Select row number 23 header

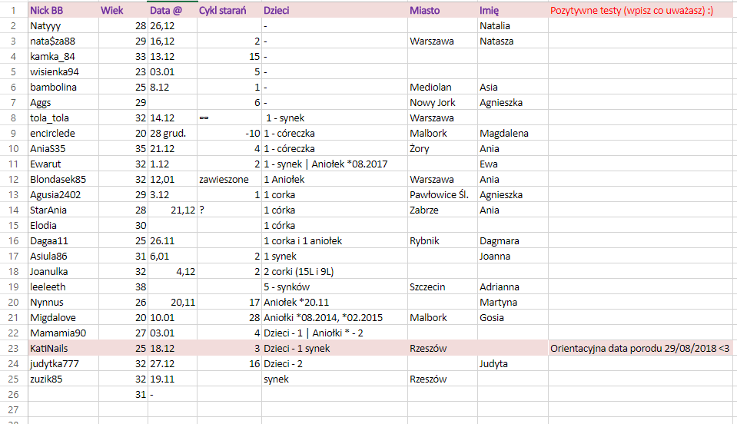pyautogui.click(x=13, y=349)
